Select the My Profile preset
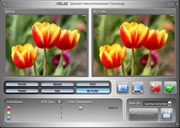The image size is (180, 128). coord(92,91)
